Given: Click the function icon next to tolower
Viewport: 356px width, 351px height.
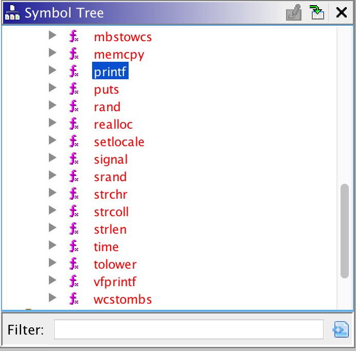Looking at the screenshot, I should [x=74, y=265].
